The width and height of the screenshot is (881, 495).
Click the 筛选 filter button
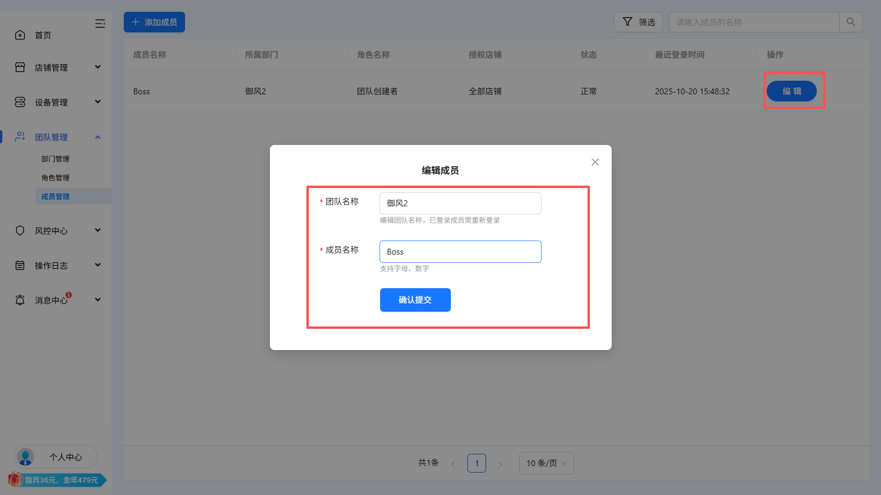click(x=638, y=22)
